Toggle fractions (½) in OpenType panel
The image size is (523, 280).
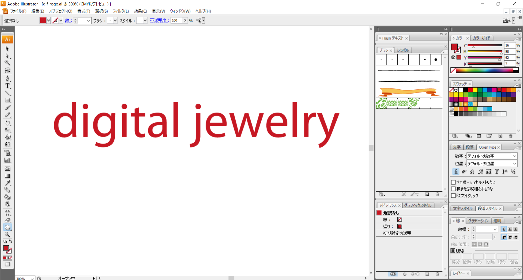point(513,171)
